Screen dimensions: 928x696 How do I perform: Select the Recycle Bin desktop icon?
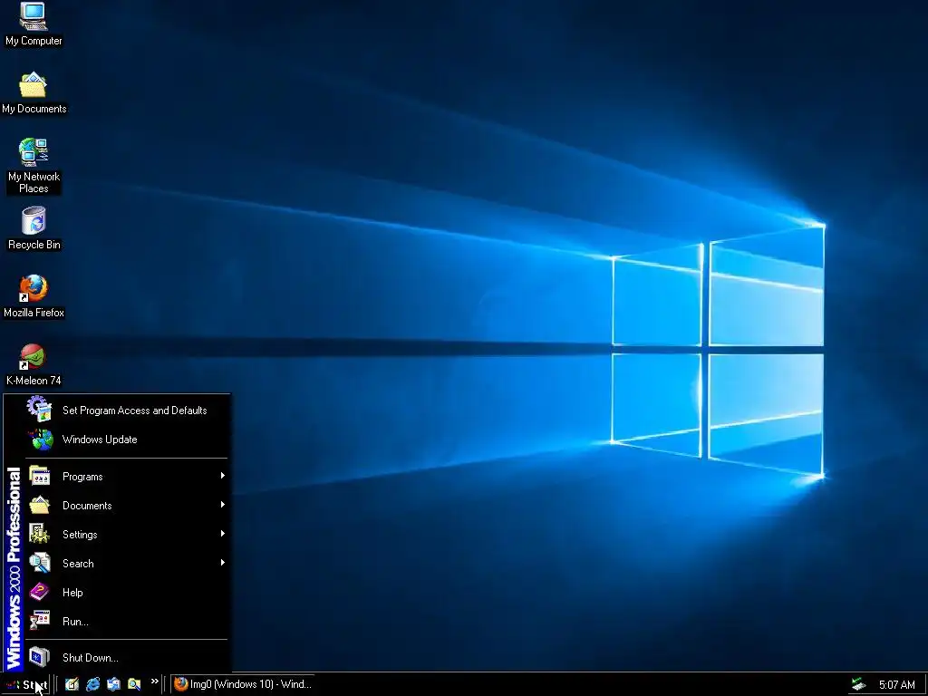[x=34, y=228]
